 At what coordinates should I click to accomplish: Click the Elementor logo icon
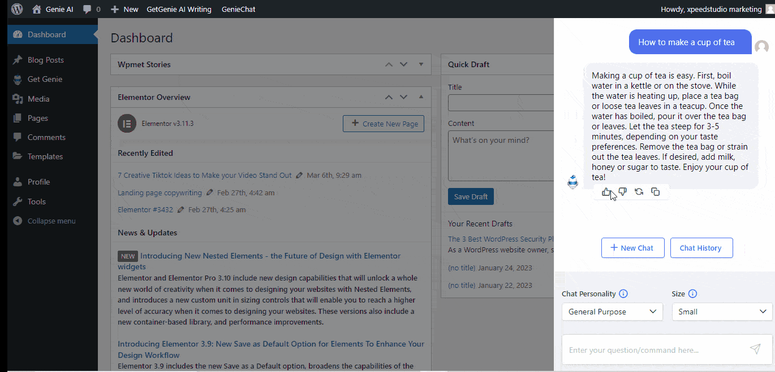127,124
